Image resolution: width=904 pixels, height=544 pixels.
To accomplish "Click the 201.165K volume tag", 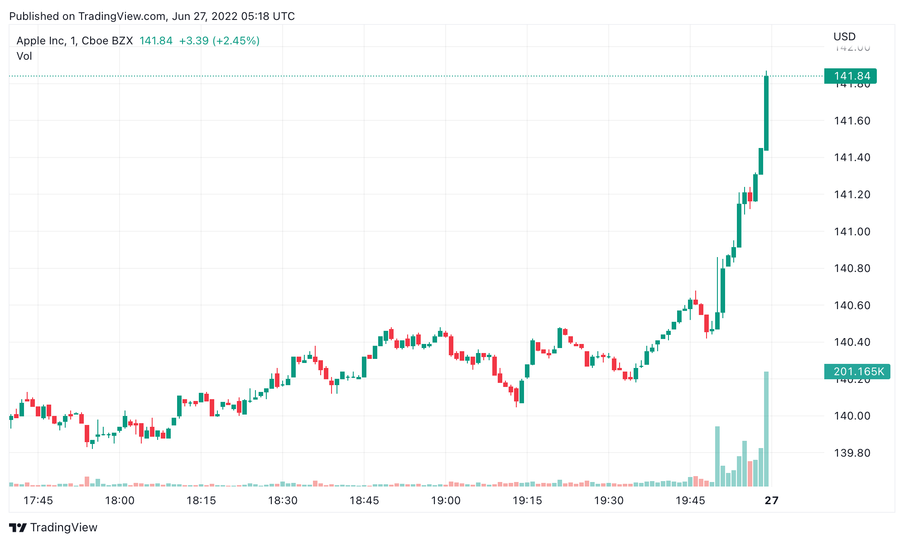I will click(x=856, y=372).
